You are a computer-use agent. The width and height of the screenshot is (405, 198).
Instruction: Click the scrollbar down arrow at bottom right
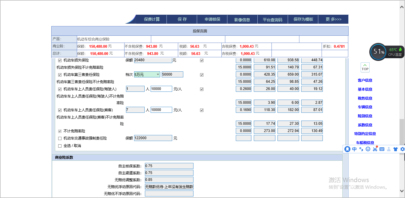[x=402, y=191]
